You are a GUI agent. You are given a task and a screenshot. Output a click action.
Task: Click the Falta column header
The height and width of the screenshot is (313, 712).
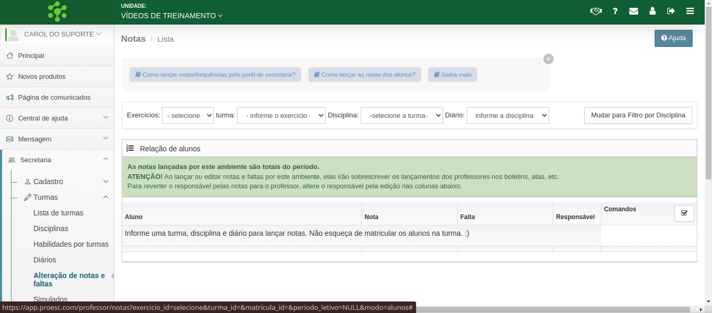coord(468,217)
